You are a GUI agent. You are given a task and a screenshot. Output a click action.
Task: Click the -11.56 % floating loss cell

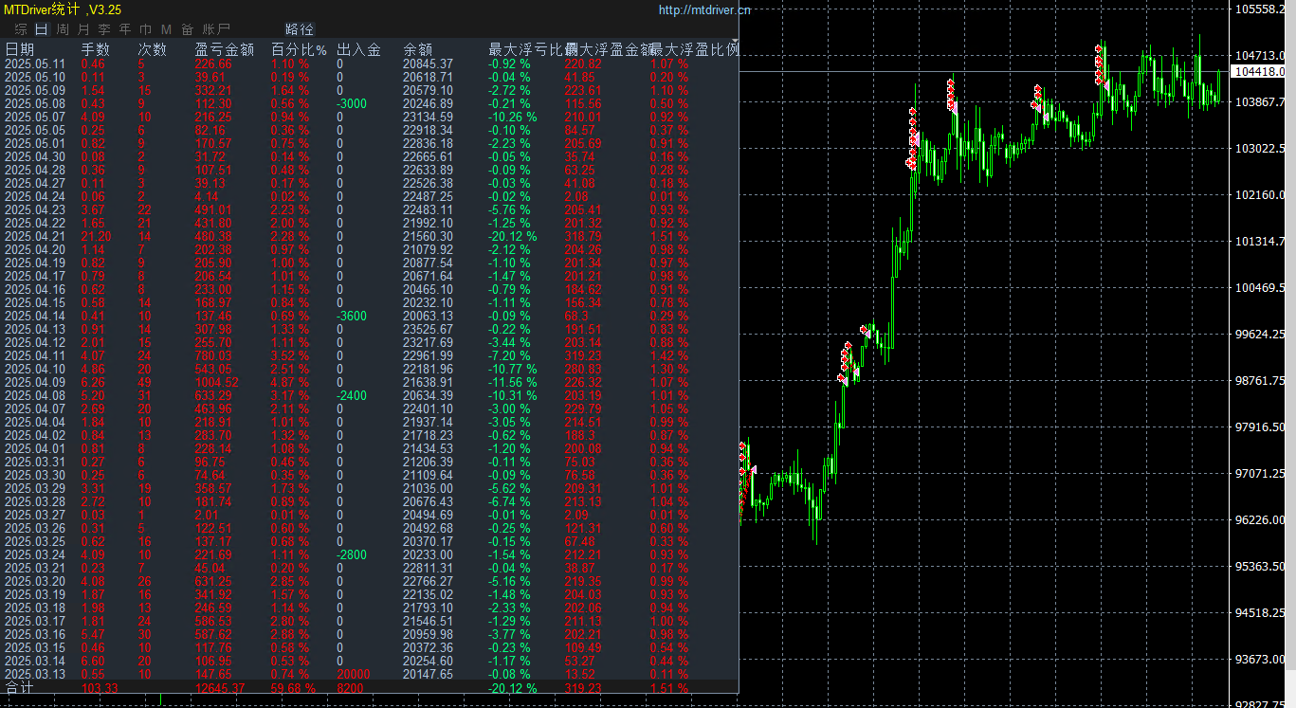coord(512,382)
